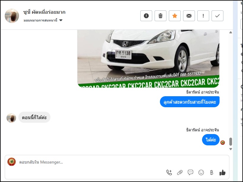Select the message ลูกค้าสะดวกรับสายกี่โมงคะ
Image resolution: width=243 pixels, height=182 pixels.
190,102
